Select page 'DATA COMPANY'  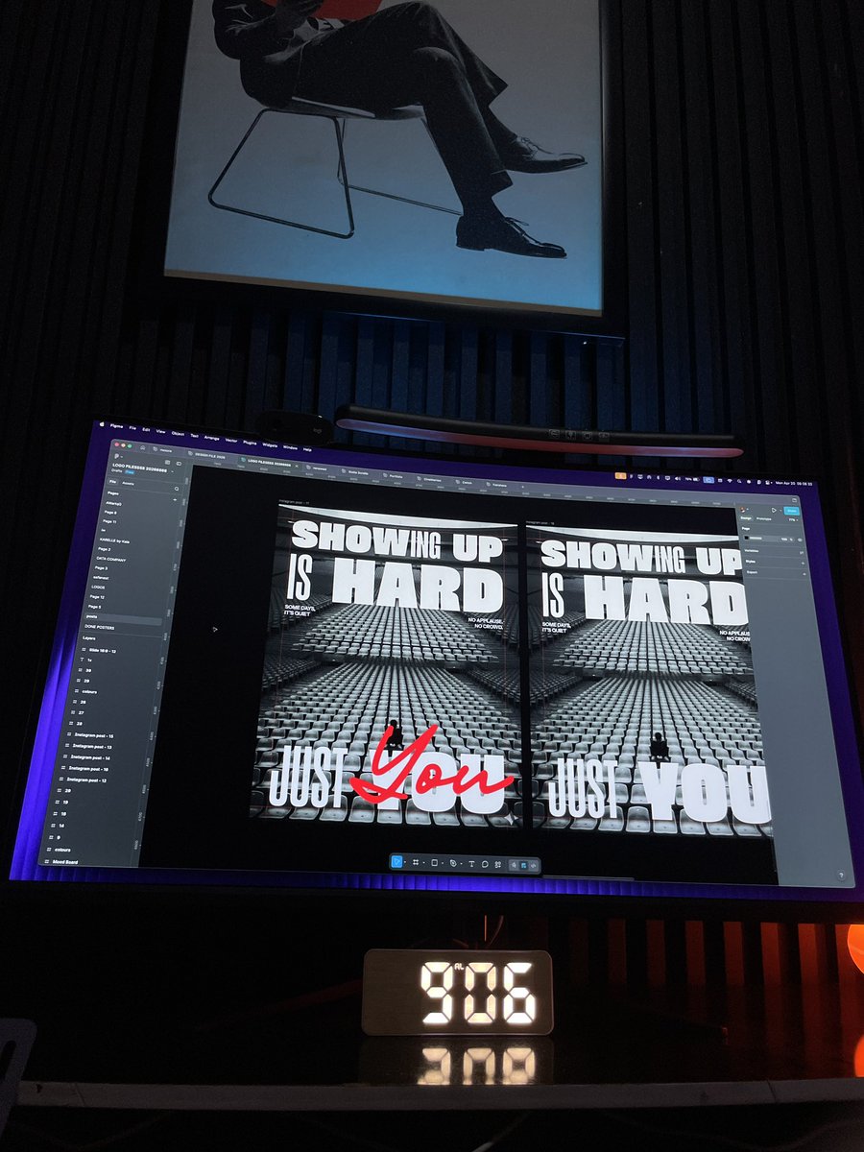coord(111,559)
